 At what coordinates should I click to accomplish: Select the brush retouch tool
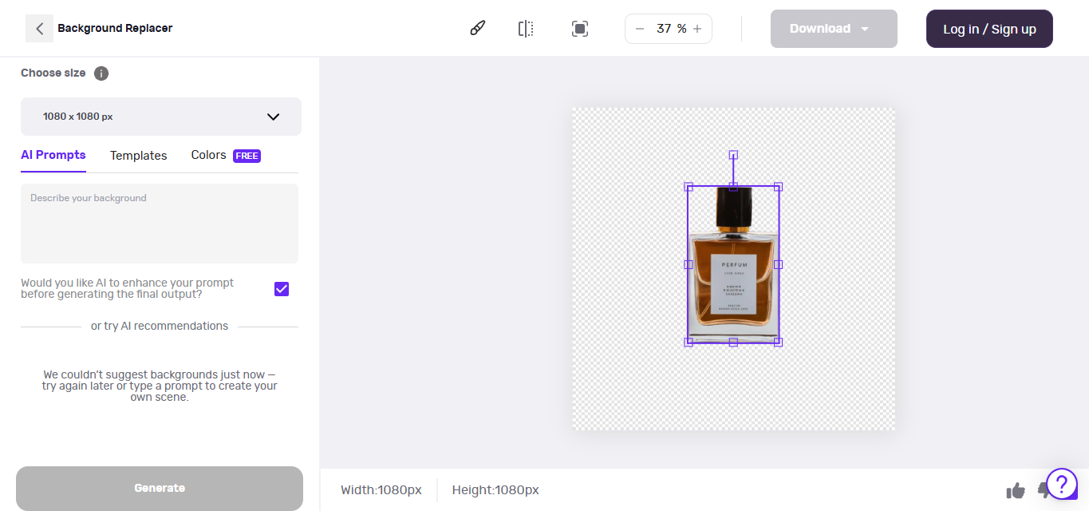477,28
